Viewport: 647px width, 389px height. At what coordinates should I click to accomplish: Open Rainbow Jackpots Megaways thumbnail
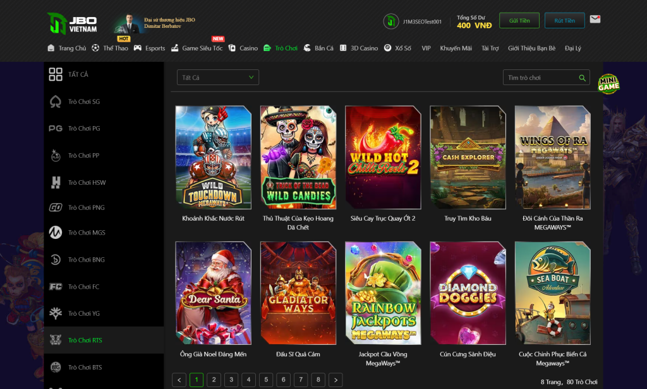coord(383,293)
